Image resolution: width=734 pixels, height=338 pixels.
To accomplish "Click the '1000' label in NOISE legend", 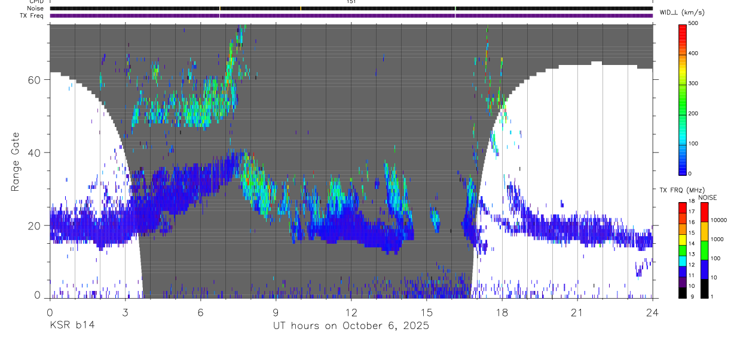I will coord(717,239).
